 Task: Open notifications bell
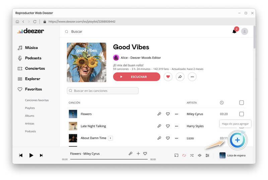pos(234,32)
